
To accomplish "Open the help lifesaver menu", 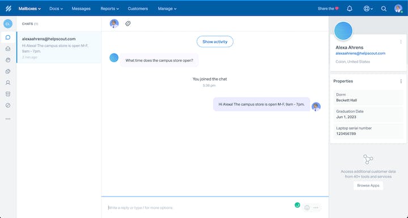I will click(368, 8).
